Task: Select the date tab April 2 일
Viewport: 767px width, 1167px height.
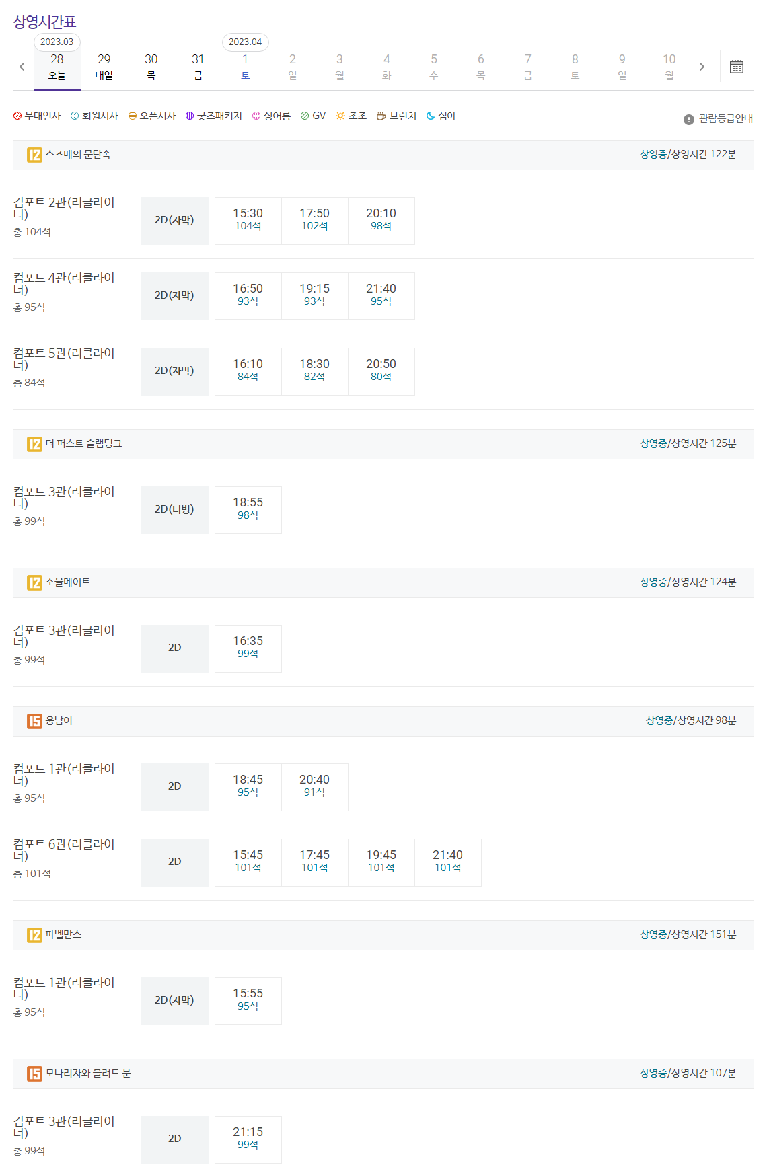Action: [293, 67]
